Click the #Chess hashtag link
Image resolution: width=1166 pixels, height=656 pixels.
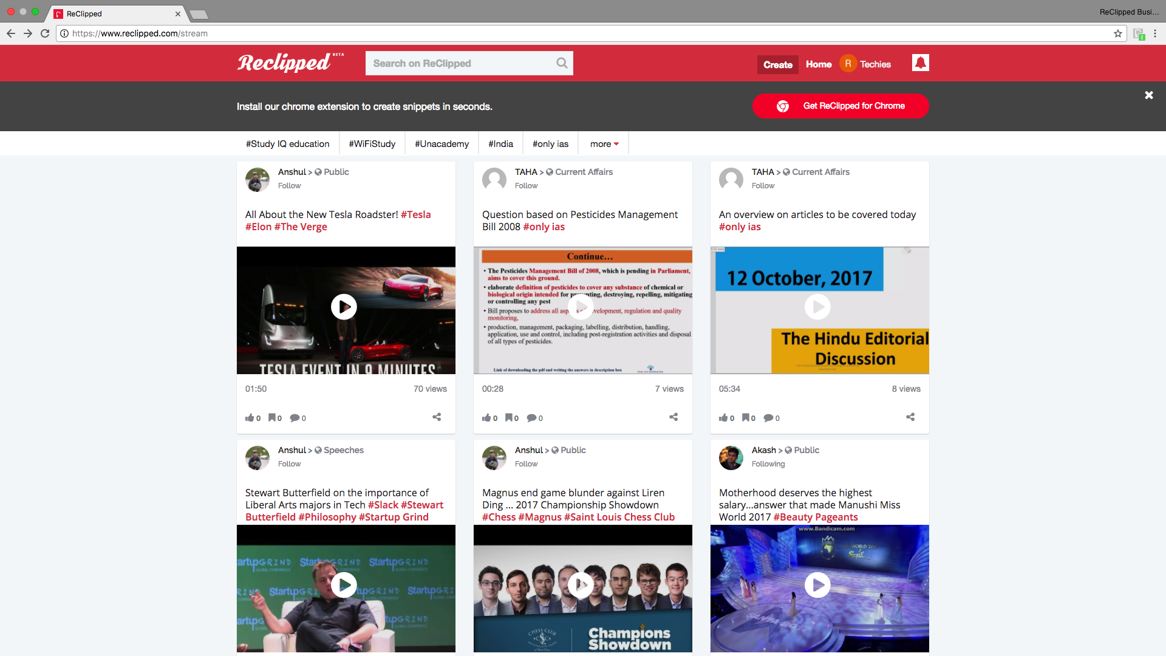[x=499, y=517]
